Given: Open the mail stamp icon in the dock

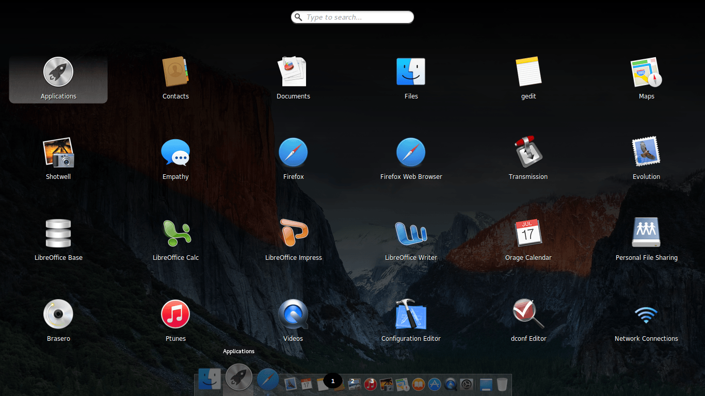Looking at the screenshot, I should pyautogui.click(x=290, y=384).
